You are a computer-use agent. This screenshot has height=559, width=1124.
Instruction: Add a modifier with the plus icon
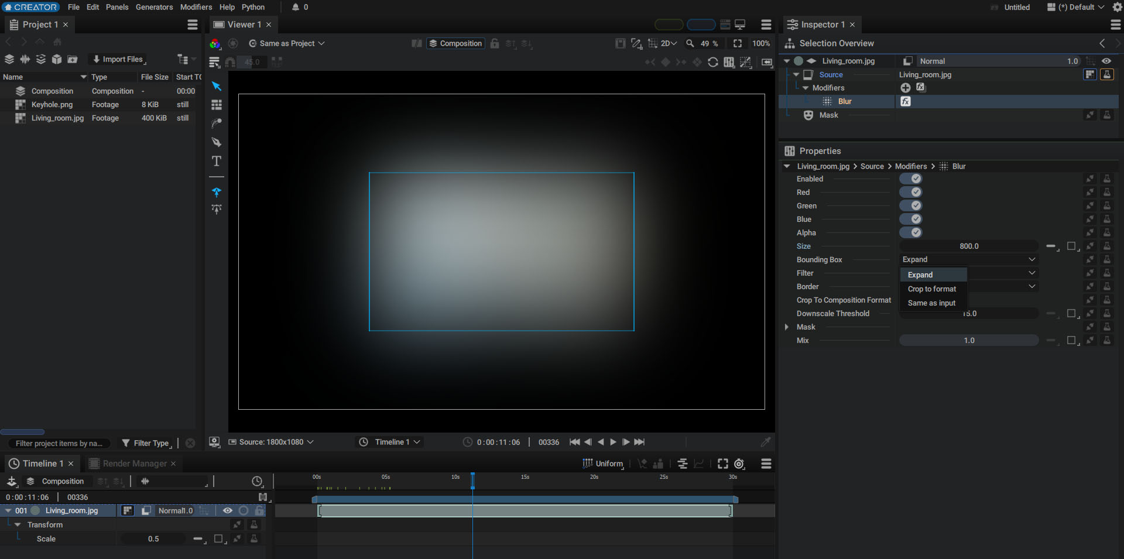pos(906,87)
